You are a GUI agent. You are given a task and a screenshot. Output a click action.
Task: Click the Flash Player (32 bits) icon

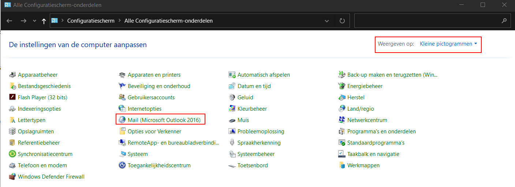tap(12, 97)
